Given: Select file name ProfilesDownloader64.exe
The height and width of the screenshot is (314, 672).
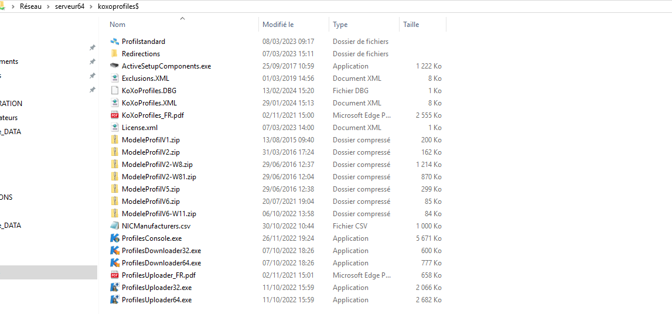Looking at the screenshot, I should click(161, 262).
